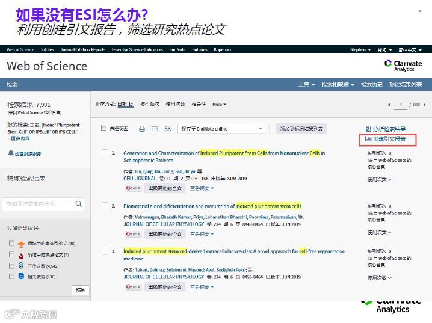Click the open access lock icon

pyautogui.click(x=21, y=266)
